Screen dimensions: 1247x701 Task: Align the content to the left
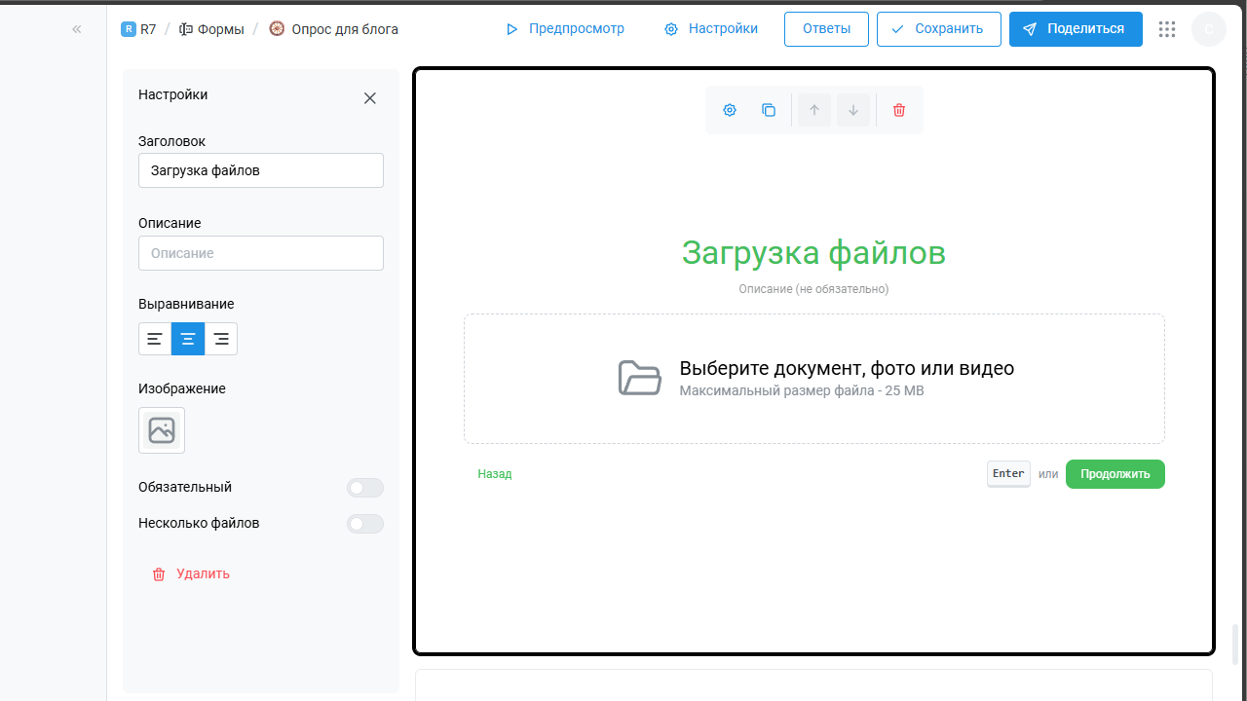click(155, 339)
